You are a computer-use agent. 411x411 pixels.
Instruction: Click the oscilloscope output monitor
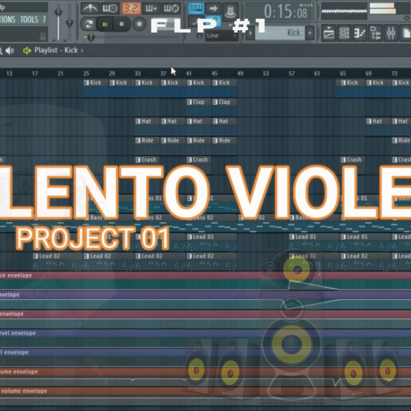[x=344, y=11]
